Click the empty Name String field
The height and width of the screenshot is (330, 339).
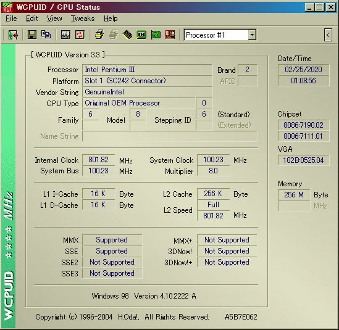[x=170, y=136]
